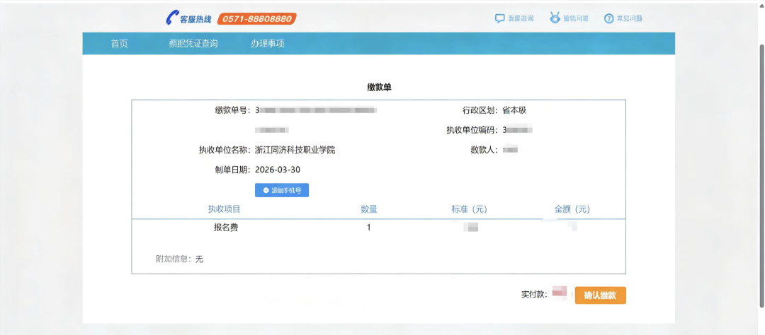Switch to the 票据凭证查询 tab
This screenshot has height=335, width=765.
point(193,44)
